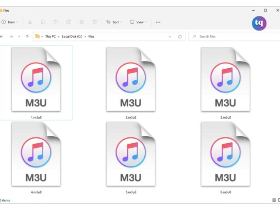Select the 3.m3u8 file thumbnail
This screenshot has height=210, width=280.
pos(225,79)
